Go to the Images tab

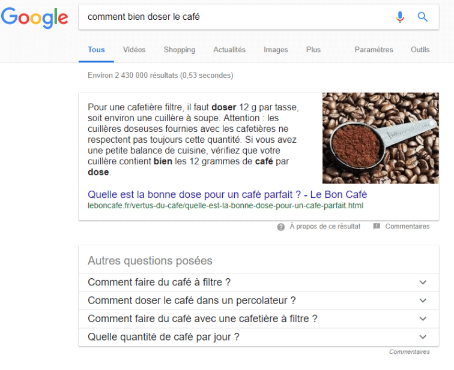[x=276, y=50]
